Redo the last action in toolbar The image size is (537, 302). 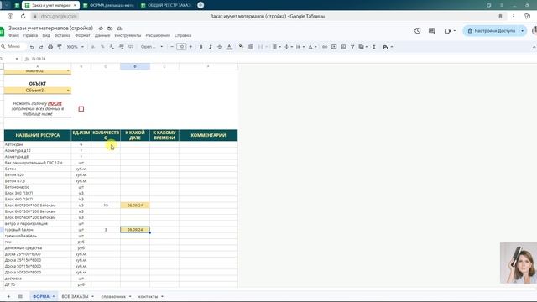[x=41, y=47]
